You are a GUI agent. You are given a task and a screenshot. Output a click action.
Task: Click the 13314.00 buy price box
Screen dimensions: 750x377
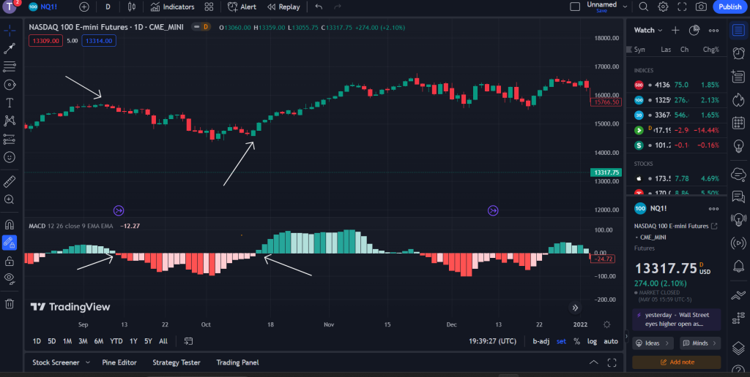click(x=99, y=41)
